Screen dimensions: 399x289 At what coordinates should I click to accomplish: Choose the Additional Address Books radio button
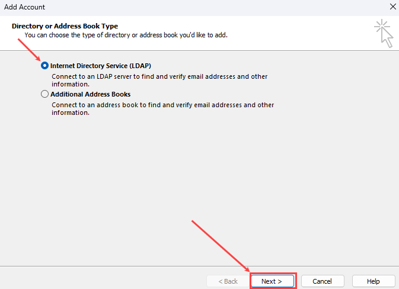pos(44,94)
